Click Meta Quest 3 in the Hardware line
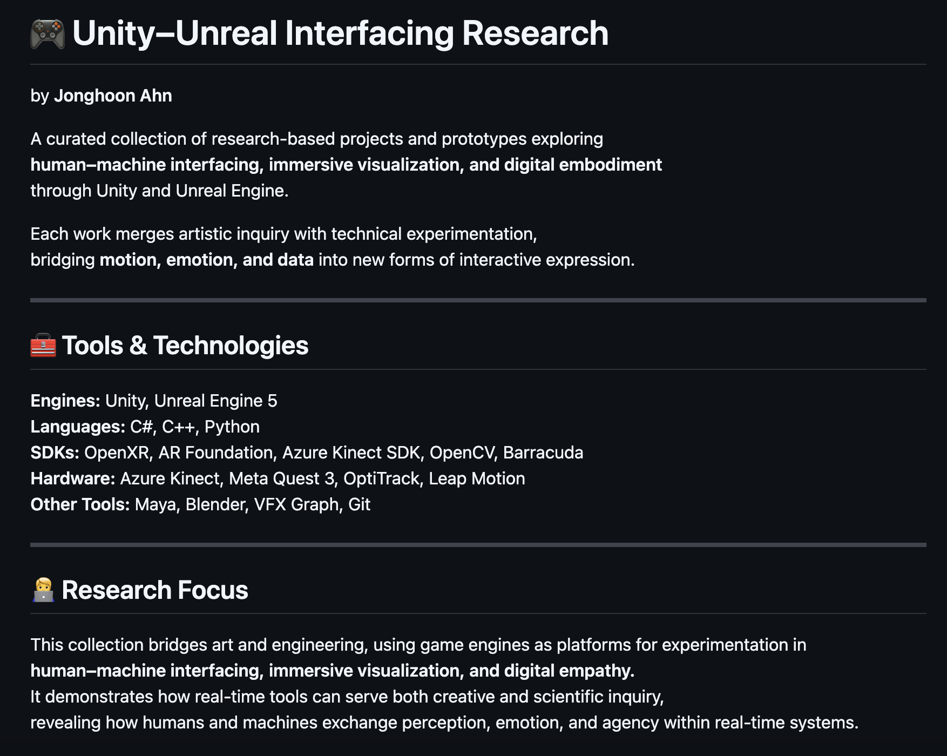The height and width of the screenshot is (756, 947). click(x=281, y=478)
